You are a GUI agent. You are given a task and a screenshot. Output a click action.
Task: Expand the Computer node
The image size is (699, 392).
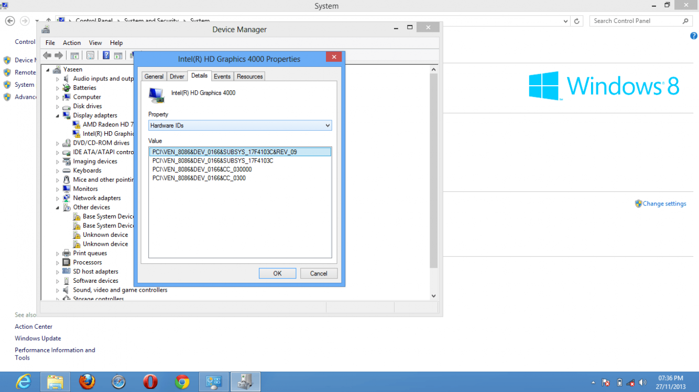pos(58,97)
